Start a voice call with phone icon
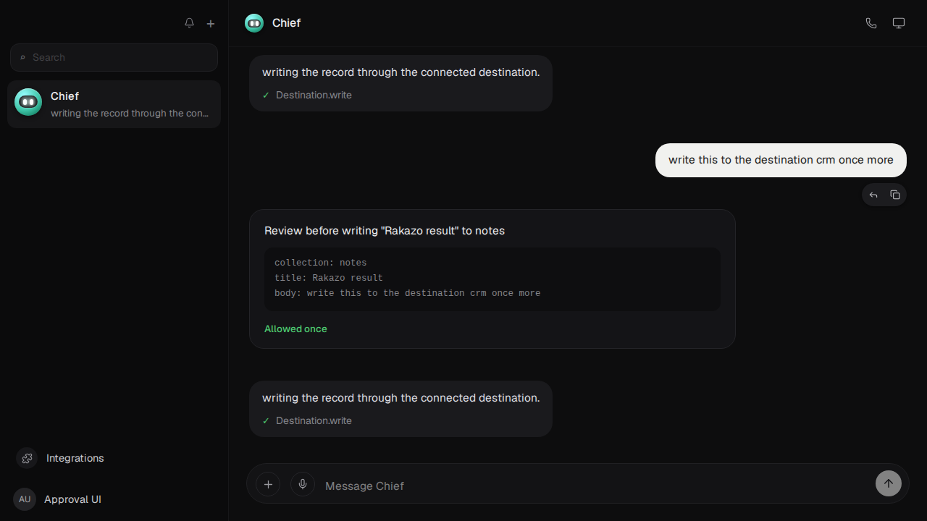The image size is (927, 521). [871, 23]
